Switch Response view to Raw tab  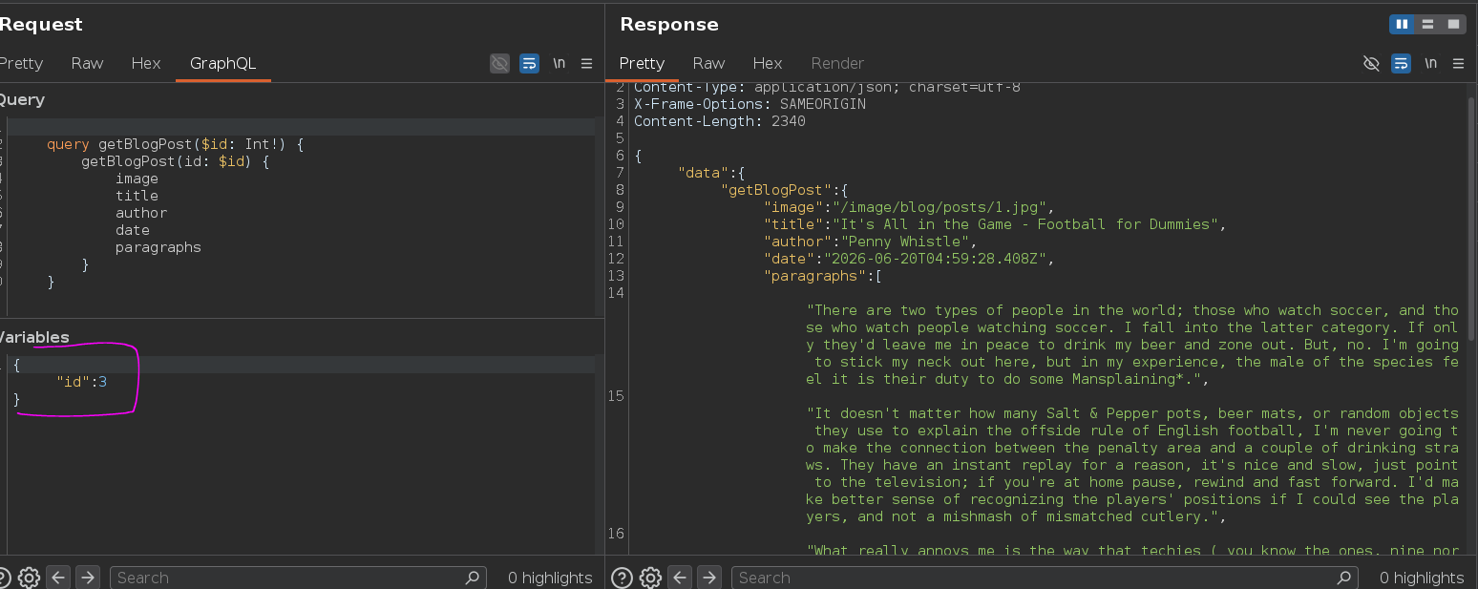708,63
